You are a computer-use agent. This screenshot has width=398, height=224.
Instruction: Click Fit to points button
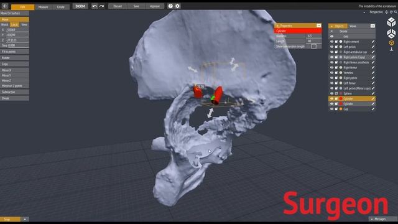(x=14, y=52)
